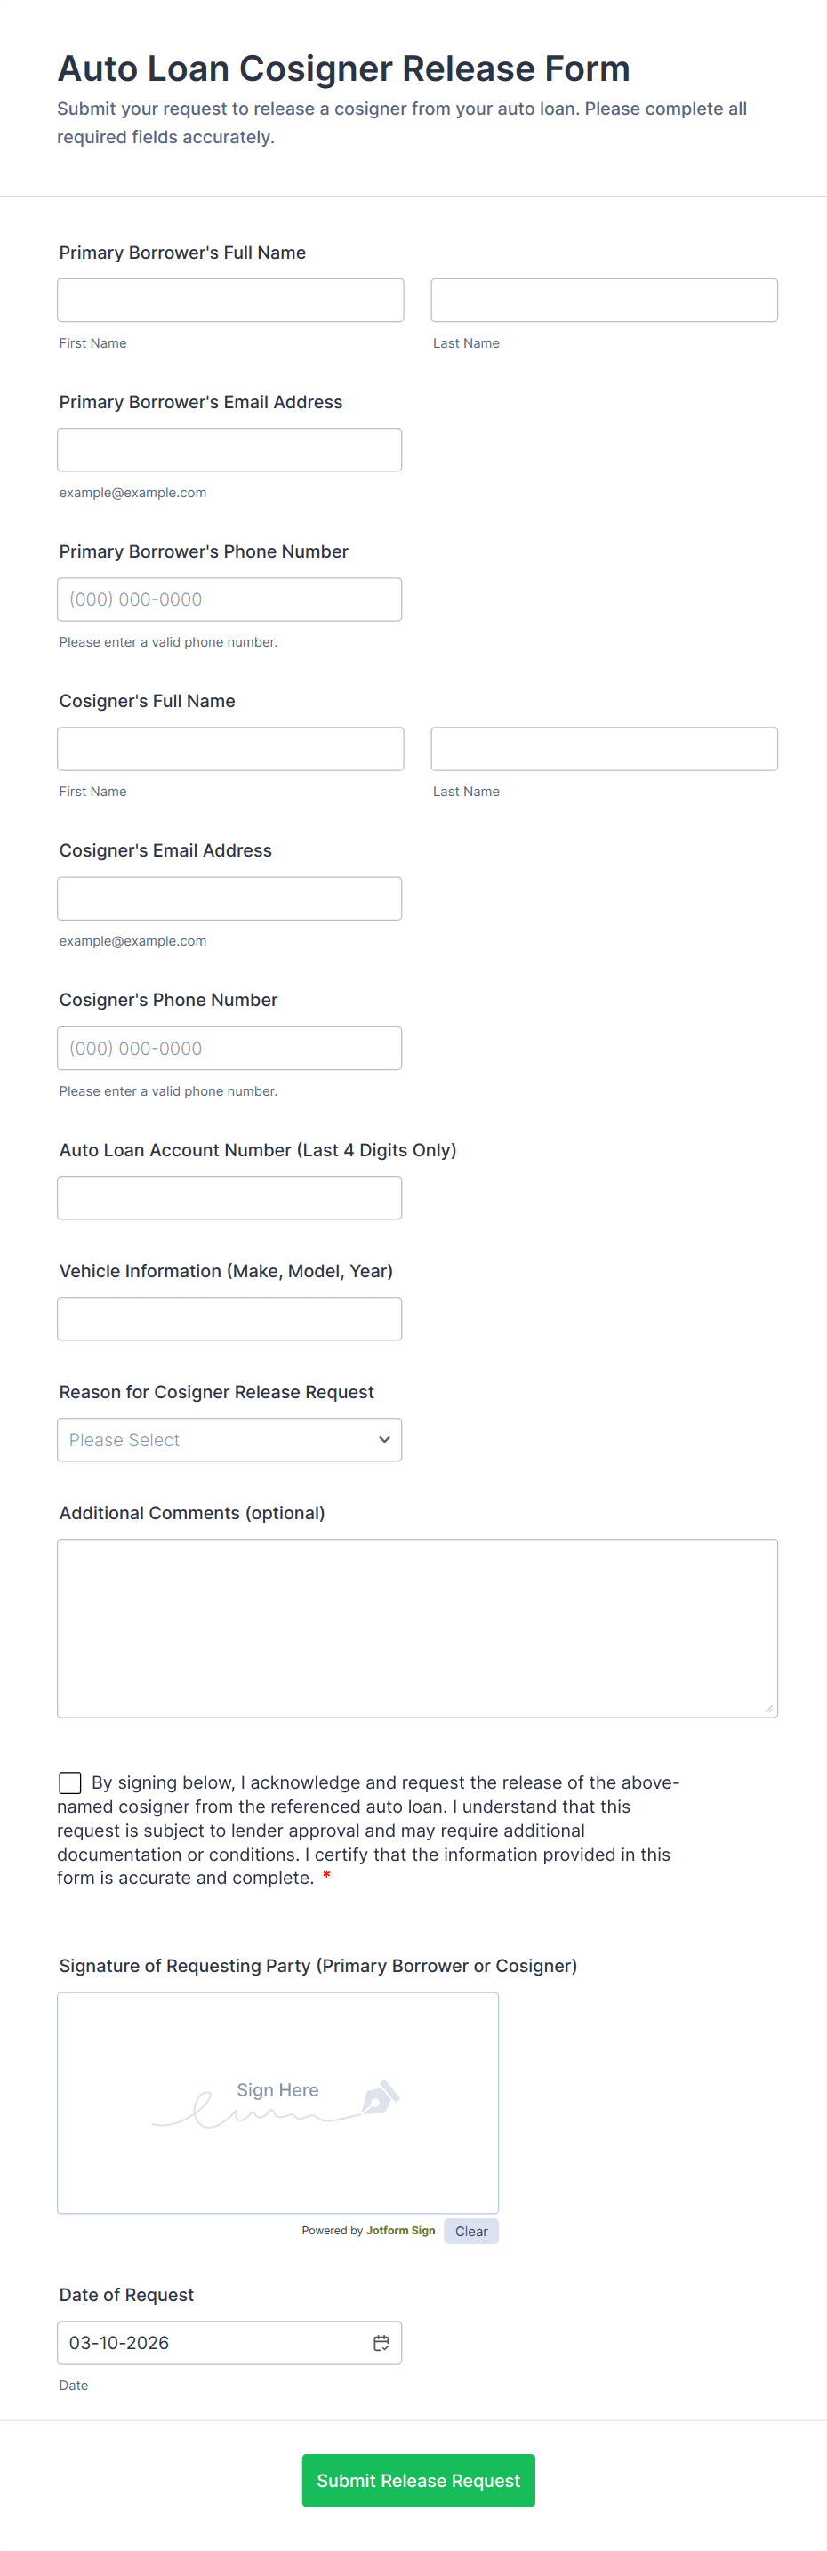Click the Primary Borrower's First Name field
The image size is (827, 2551).
click(229, 300)
